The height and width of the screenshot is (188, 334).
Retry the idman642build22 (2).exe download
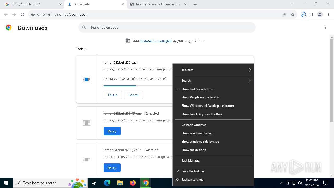pyautogui.click(x=112, y=131)
